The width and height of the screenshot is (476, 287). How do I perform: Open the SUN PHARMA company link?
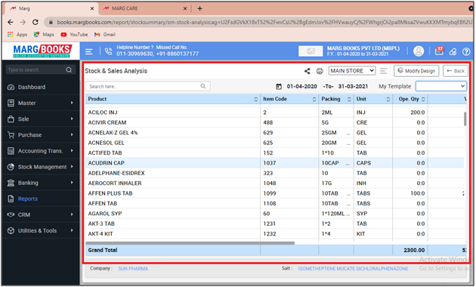[133, 269]
